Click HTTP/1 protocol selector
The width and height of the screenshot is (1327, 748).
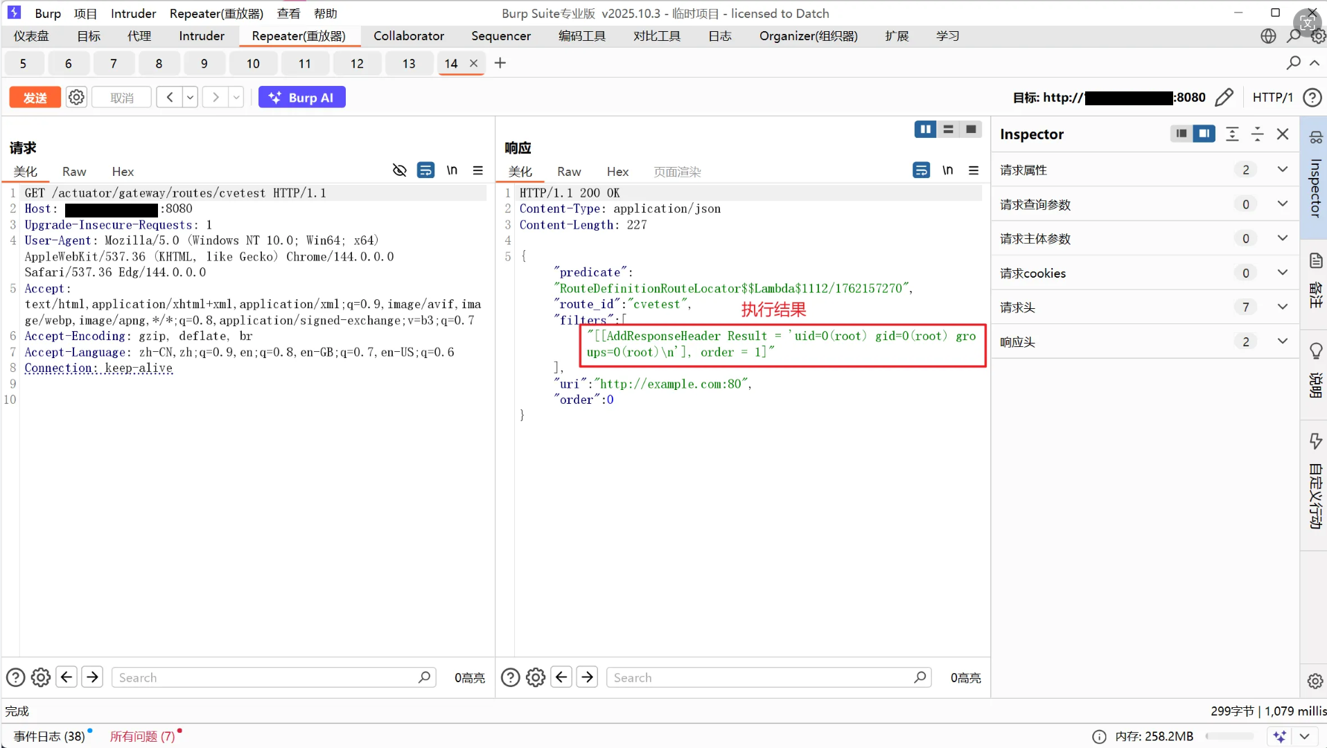(1272, 98)
